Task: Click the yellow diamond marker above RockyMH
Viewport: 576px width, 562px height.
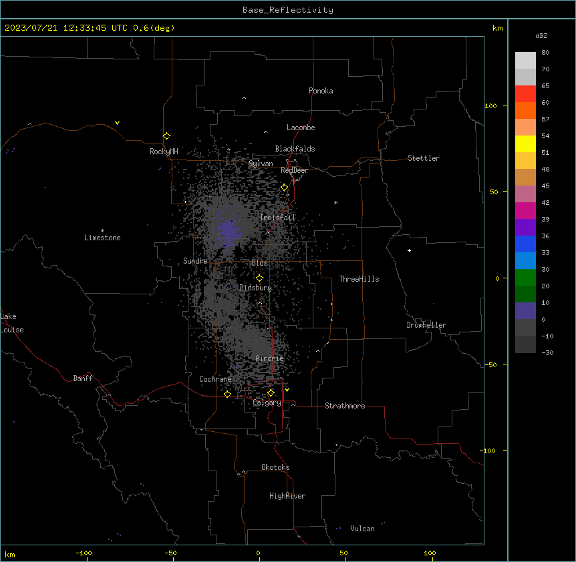Action: pyautogui.click(x=167, y=136)
